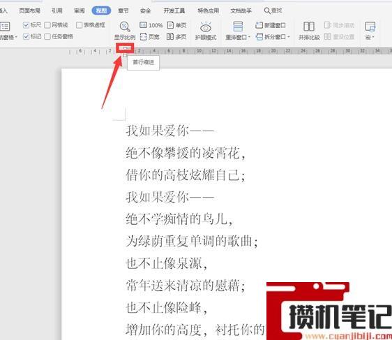The image size is (392, 340).
Task: Click the line 也不止像险峰
Action: pos(166,307)
